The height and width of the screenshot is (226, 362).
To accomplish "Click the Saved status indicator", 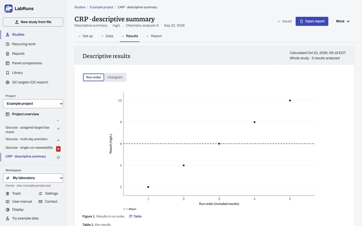I will 285,21.
